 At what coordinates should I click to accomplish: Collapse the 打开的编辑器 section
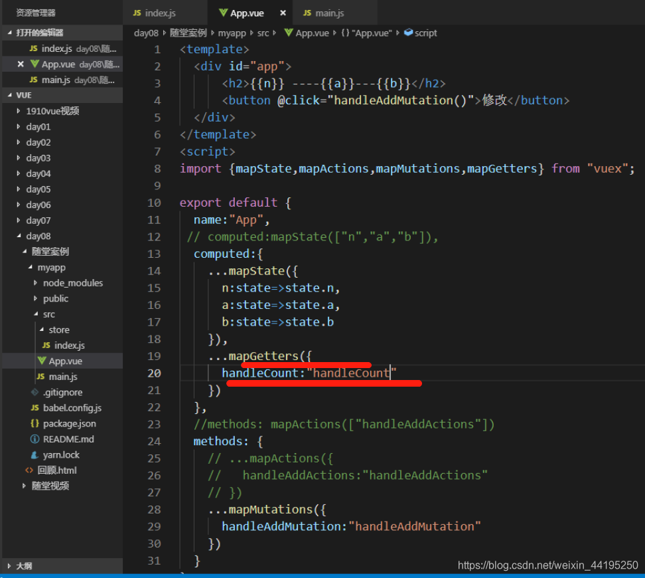point(9,33)
